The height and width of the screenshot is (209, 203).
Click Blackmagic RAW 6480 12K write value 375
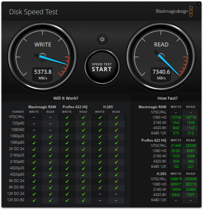(x=176, y=133)
